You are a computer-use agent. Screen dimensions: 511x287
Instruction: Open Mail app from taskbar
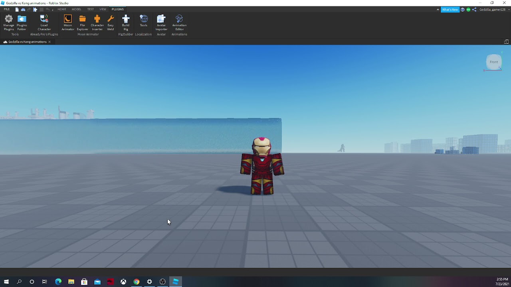tap(97, 282)
